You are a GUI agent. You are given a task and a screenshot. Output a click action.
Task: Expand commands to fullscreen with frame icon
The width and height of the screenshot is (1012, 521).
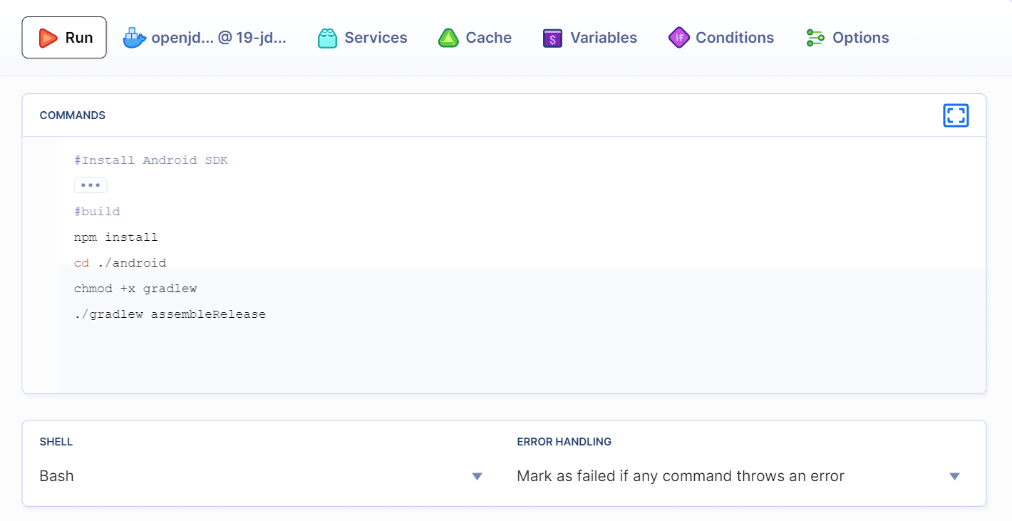click(956, 115)
